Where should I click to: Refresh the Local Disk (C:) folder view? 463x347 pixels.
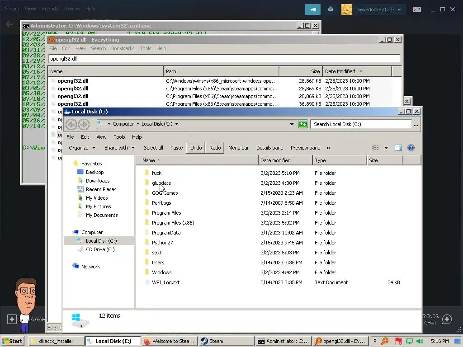303,124
